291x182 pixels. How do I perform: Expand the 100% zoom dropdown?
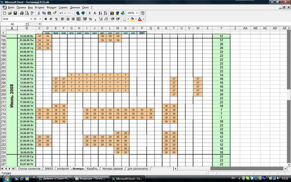(x=137, y=13)
